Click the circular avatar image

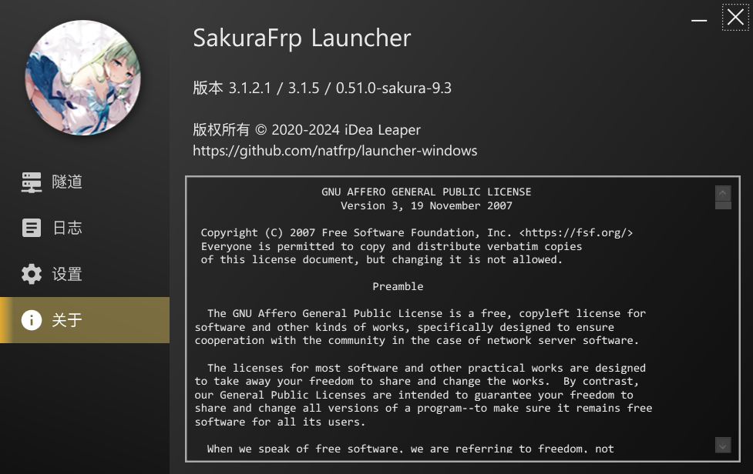[82, 78]
